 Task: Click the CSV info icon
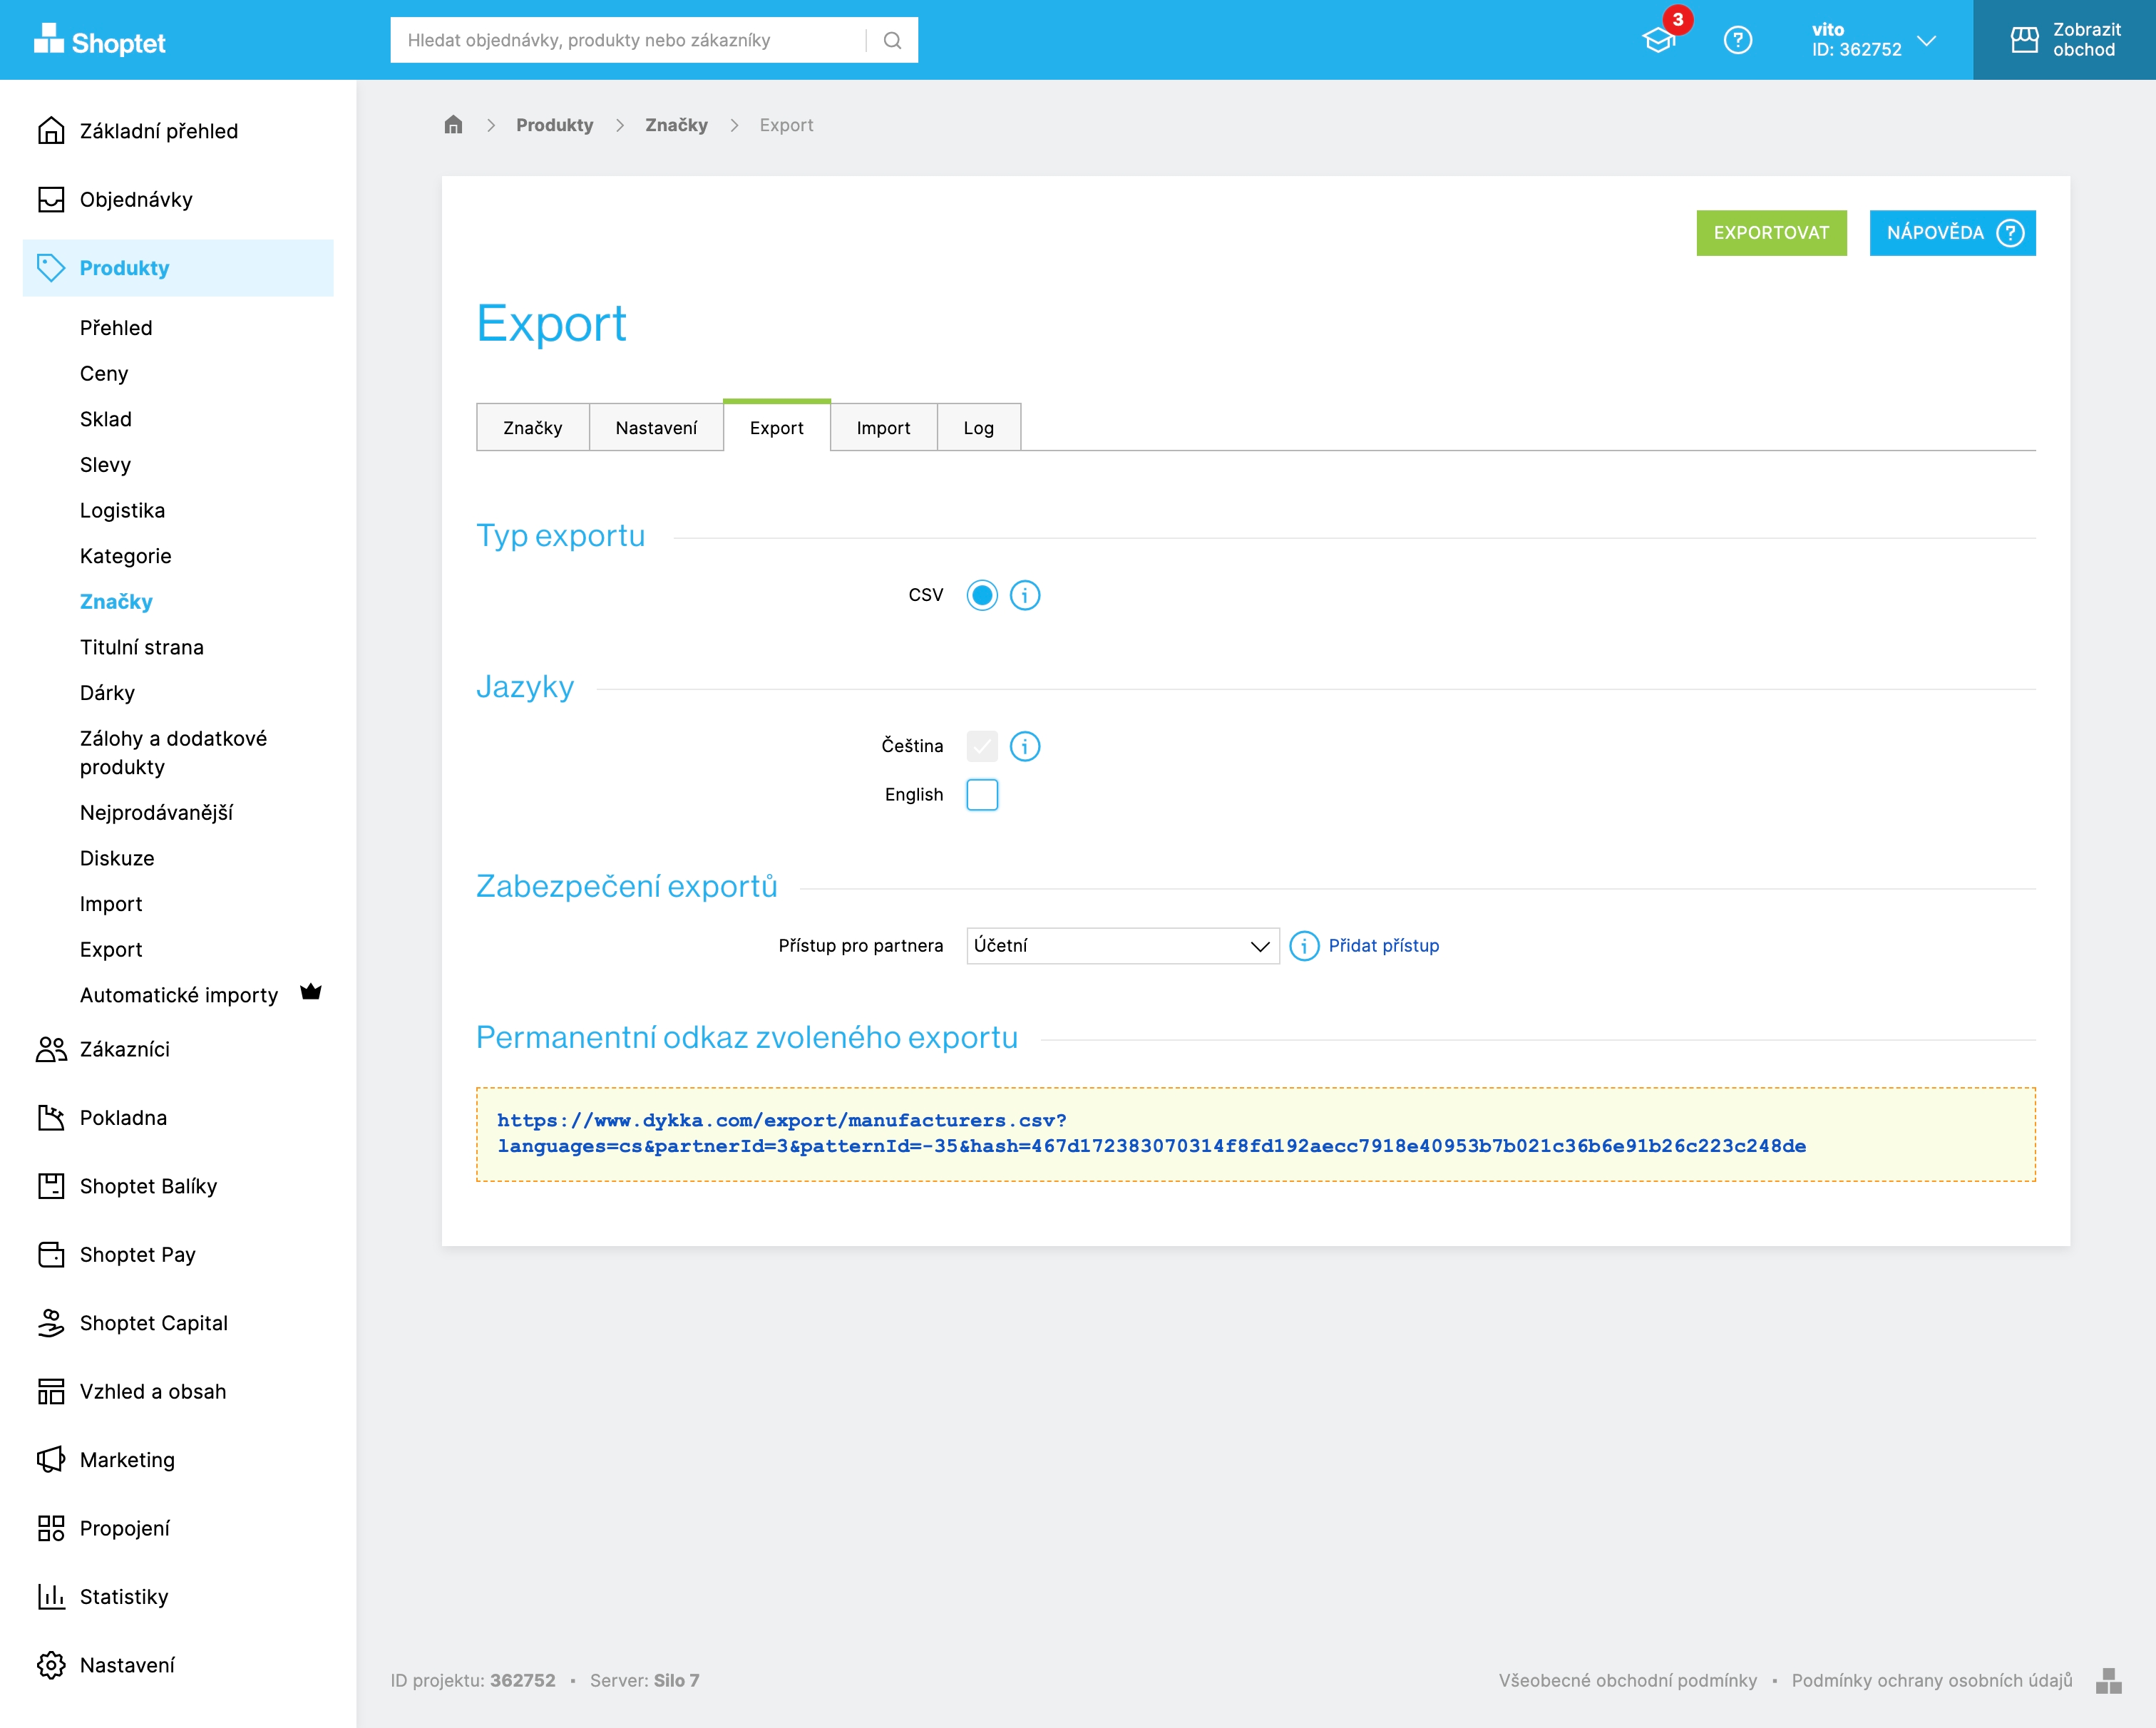point(1024,595)
